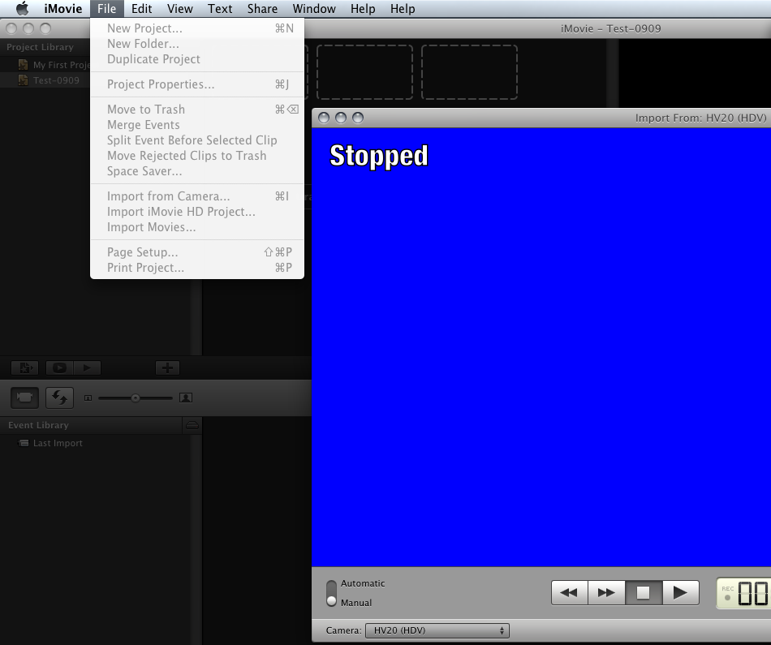Open the View menu

pyautogui.click(x=180, y=9)
